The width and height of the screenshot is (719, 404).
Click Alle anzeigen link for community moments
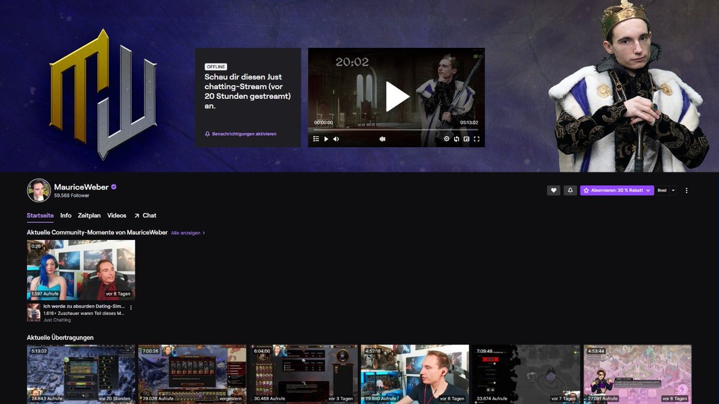pyautogui.click(x=188, y=233)
